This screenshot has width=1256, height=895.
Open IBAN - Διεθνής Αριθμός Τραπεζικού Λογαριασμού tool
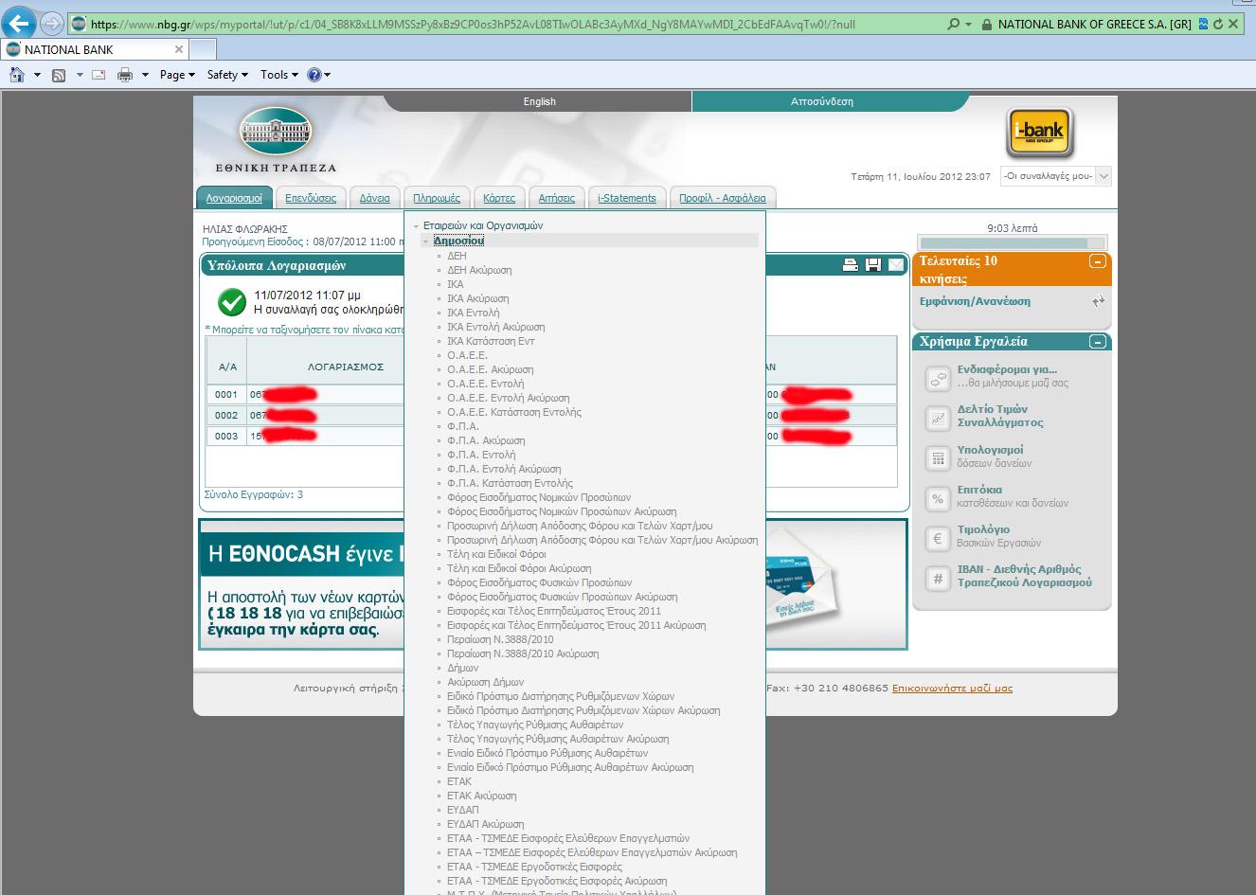coord(1024,576)
